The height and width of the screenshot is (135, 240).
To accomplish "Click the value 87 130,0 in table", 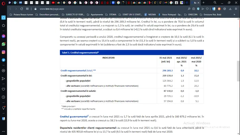I will [x=168, y=91].
